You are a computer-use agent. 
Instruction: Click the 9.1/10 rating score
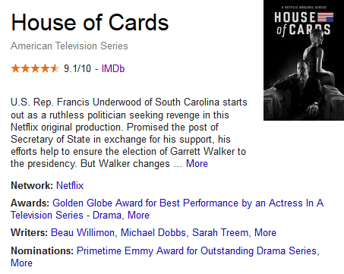77,68
